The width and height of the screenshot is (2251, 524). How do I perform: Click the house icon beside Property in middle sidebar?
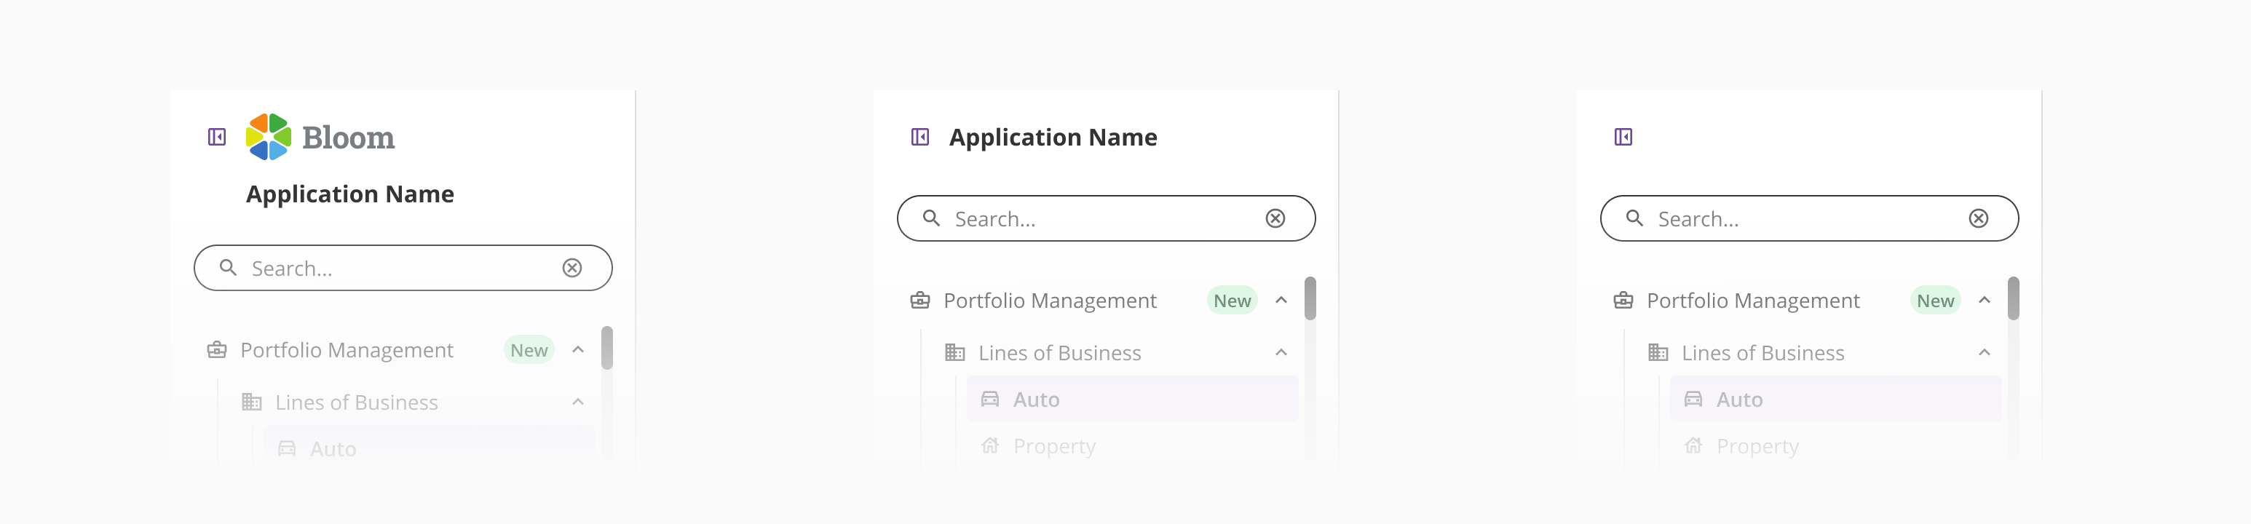click(x=990, y=446)
